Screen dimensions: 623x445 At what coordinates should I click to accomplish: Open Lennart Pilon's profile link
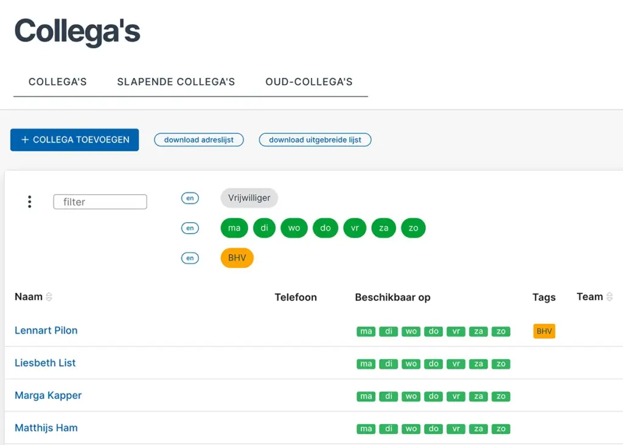[46, 331]
